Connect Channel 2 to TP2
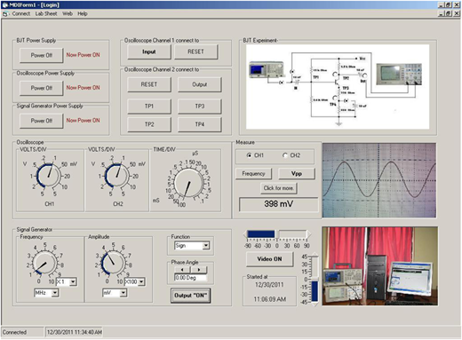The image size is (462, 340). click(x=149, y=124)
